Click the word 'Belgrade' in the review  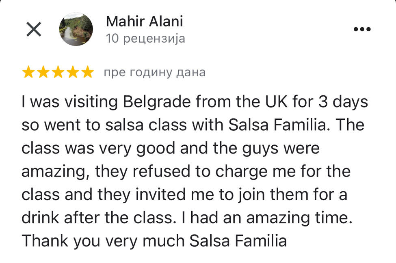click(156, 102)
